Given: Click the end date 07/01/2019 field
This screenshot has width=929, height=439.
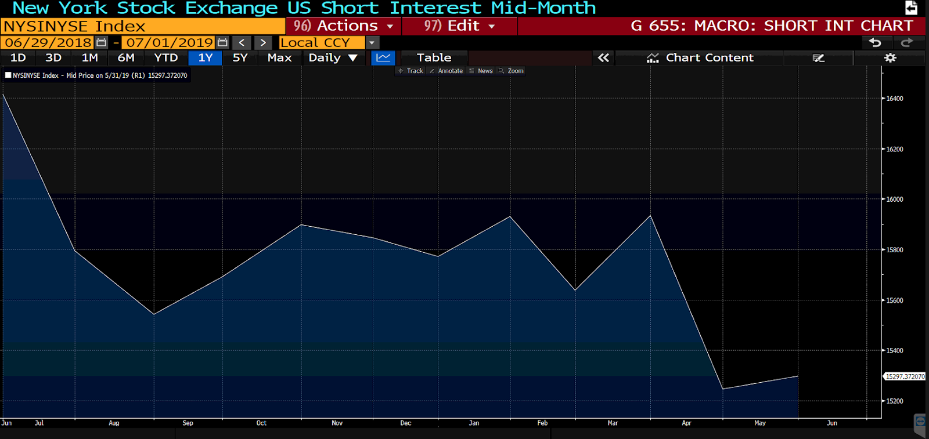Looking at the screenshot, I should tap(170, 42).
